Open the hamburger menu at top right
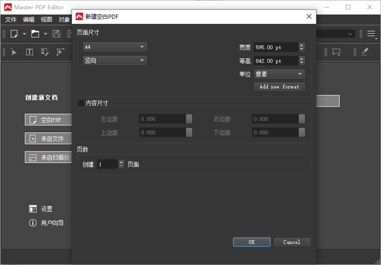This screenshot has height=265, width=381. [x=371, y=34]
